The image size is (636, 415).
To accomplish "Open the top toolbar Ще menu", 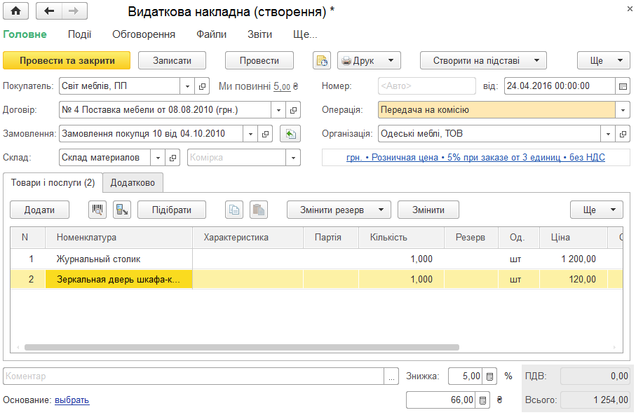I will (604, 60).
